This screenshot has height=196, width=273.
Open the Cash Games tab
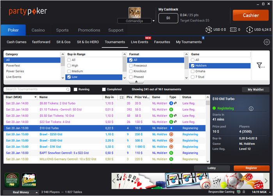click(x=16, y=42)
